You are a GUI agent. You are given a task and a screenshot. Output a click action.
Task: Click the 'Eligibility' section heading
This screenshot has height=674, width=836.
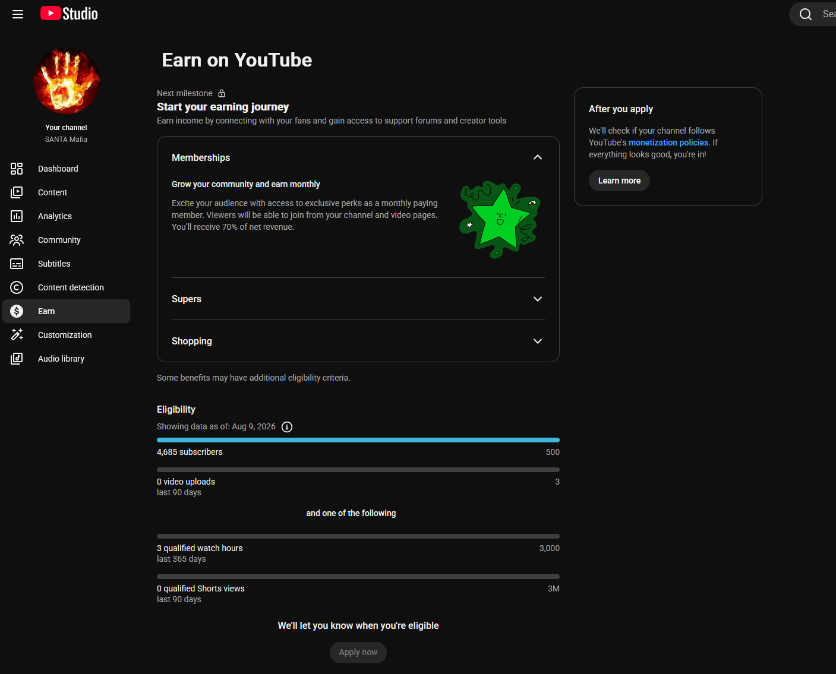[176, 409]
